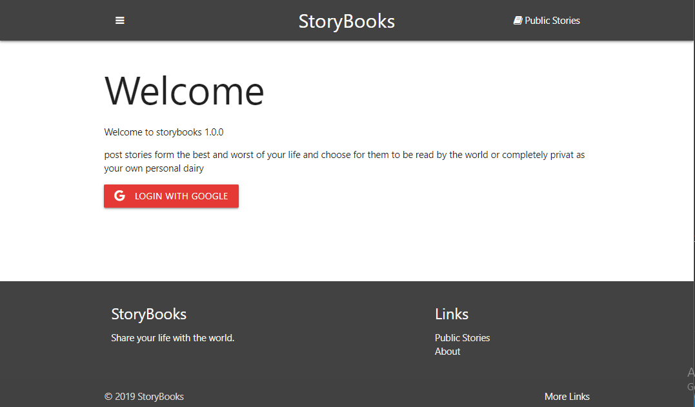Follow the Public Stories link in footer
This screenshot has height=407, width=695.
462,338
